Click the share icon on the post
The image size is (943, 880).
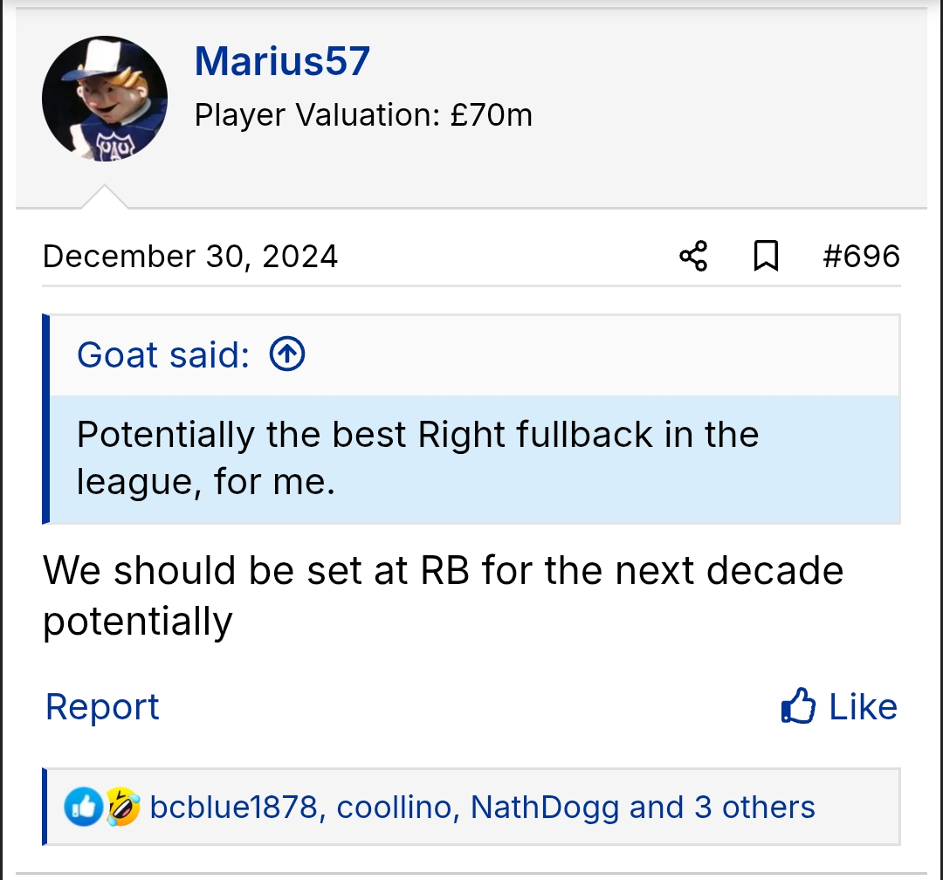point(693,257)
